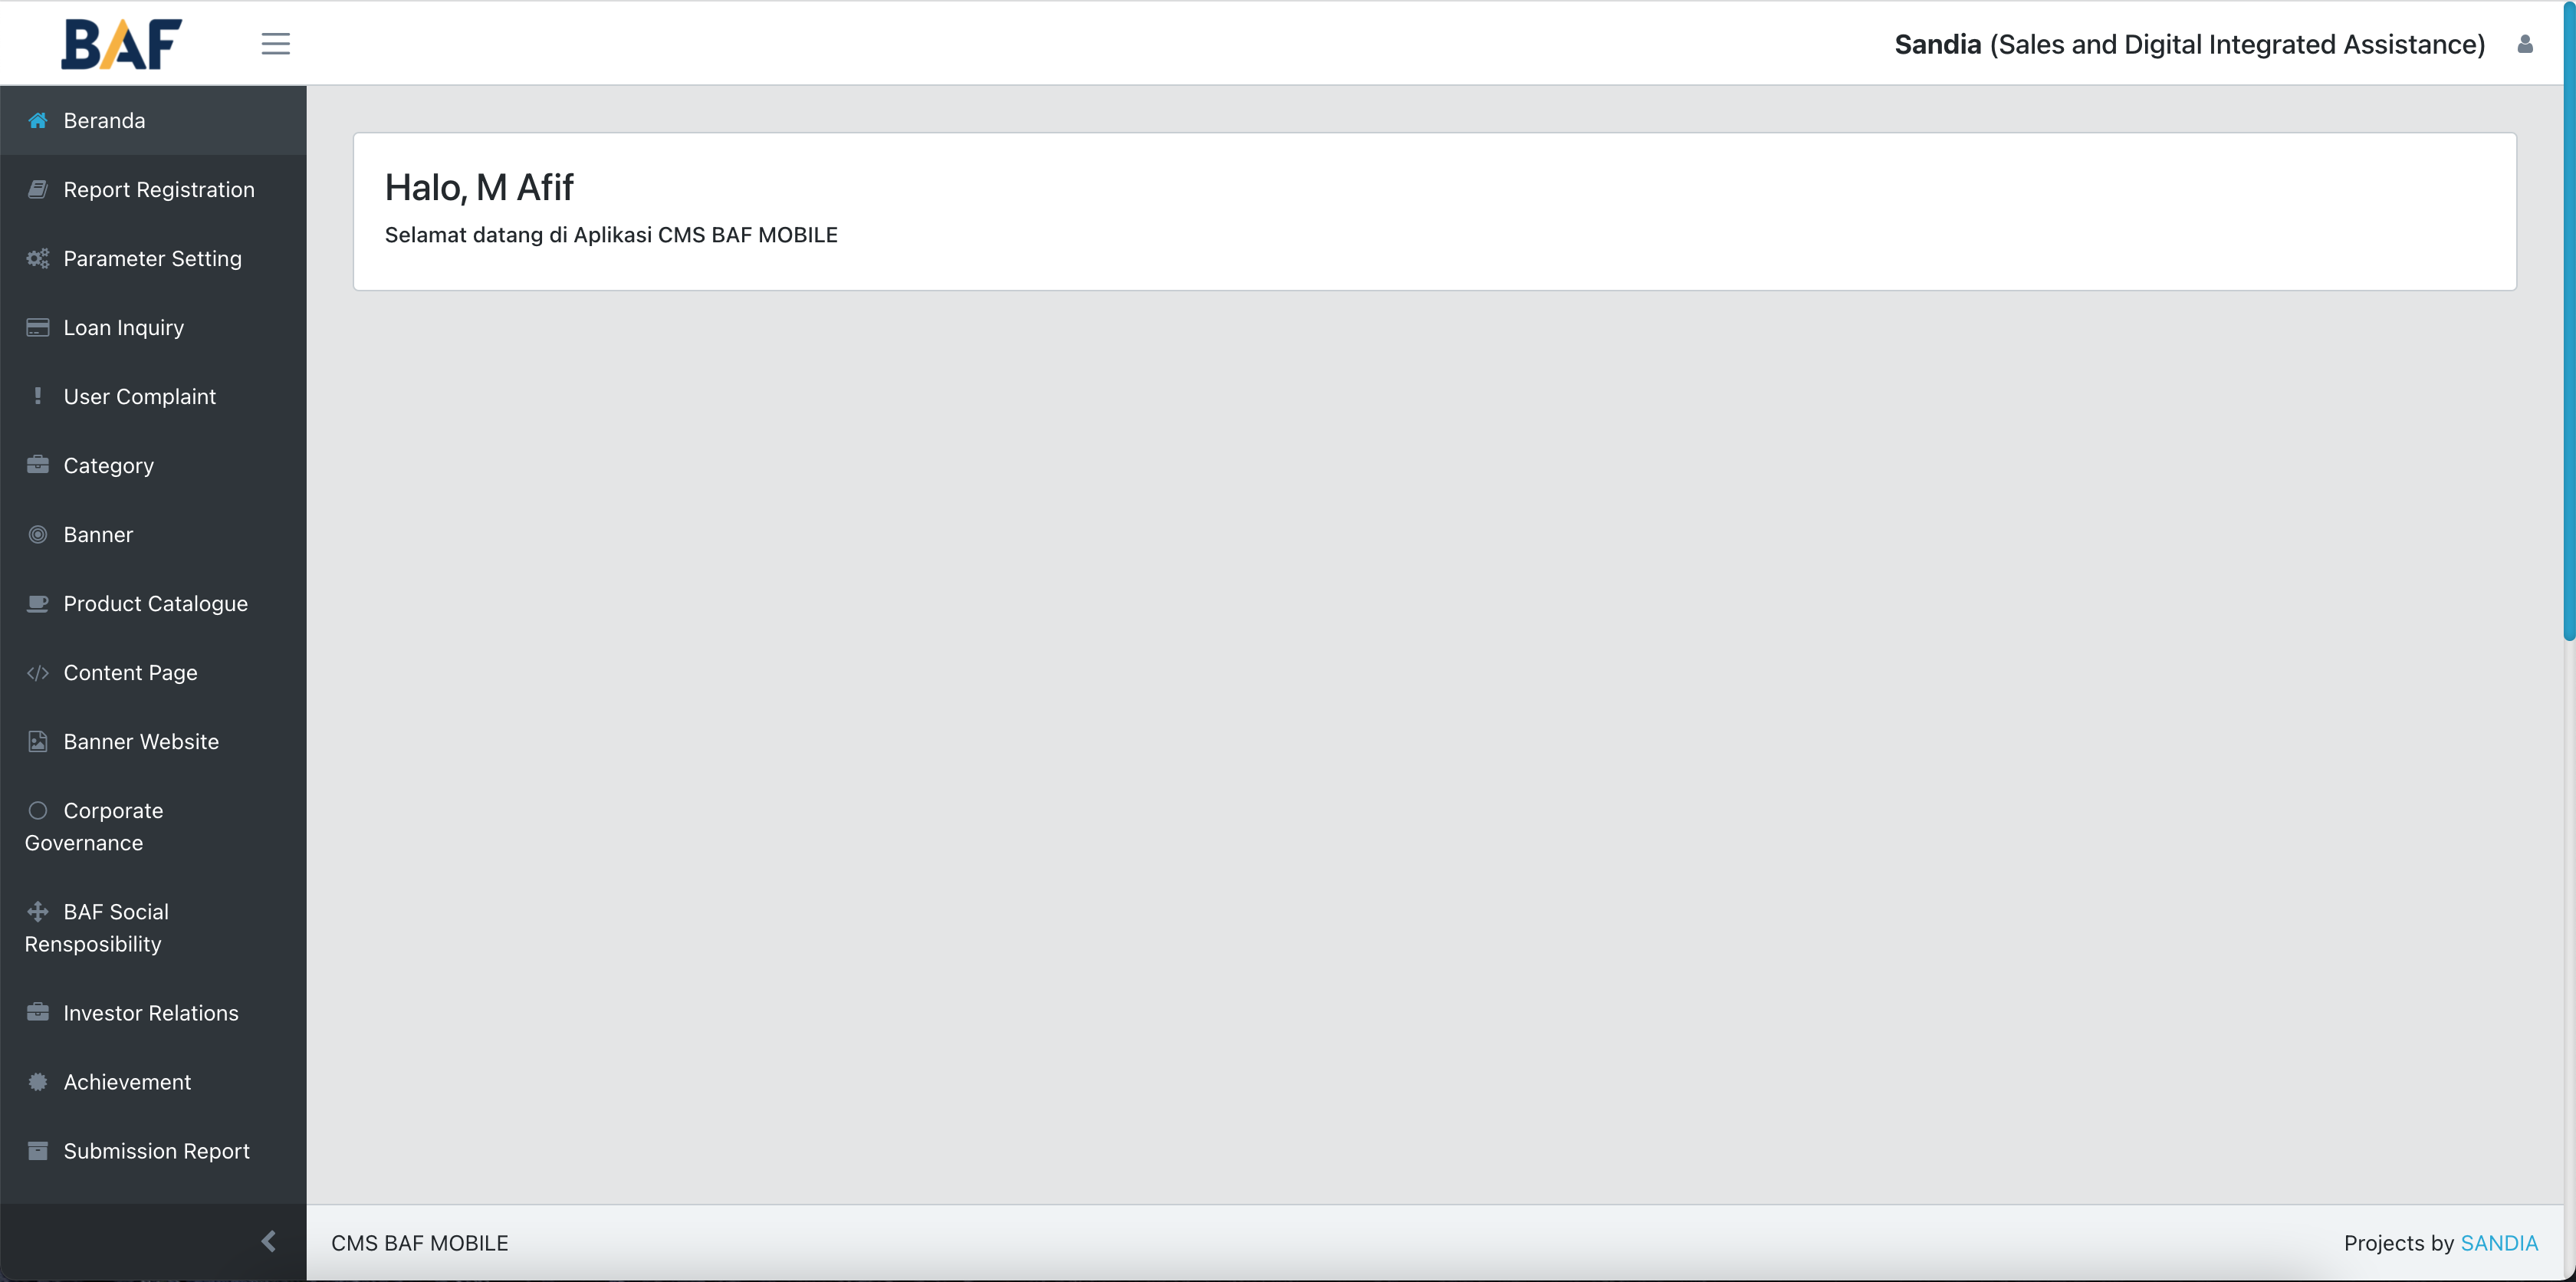This screenshot has height=1282, width=2576.
Task: Click the Product Catalogue cup icon
Action: point(38,603)
